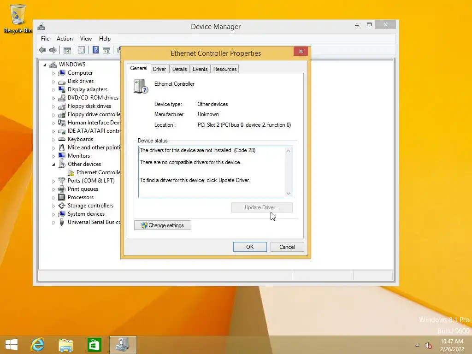This screenshot has height=354, width=472.
Task: Expand the Disk drives tree node
Action: 53,82
